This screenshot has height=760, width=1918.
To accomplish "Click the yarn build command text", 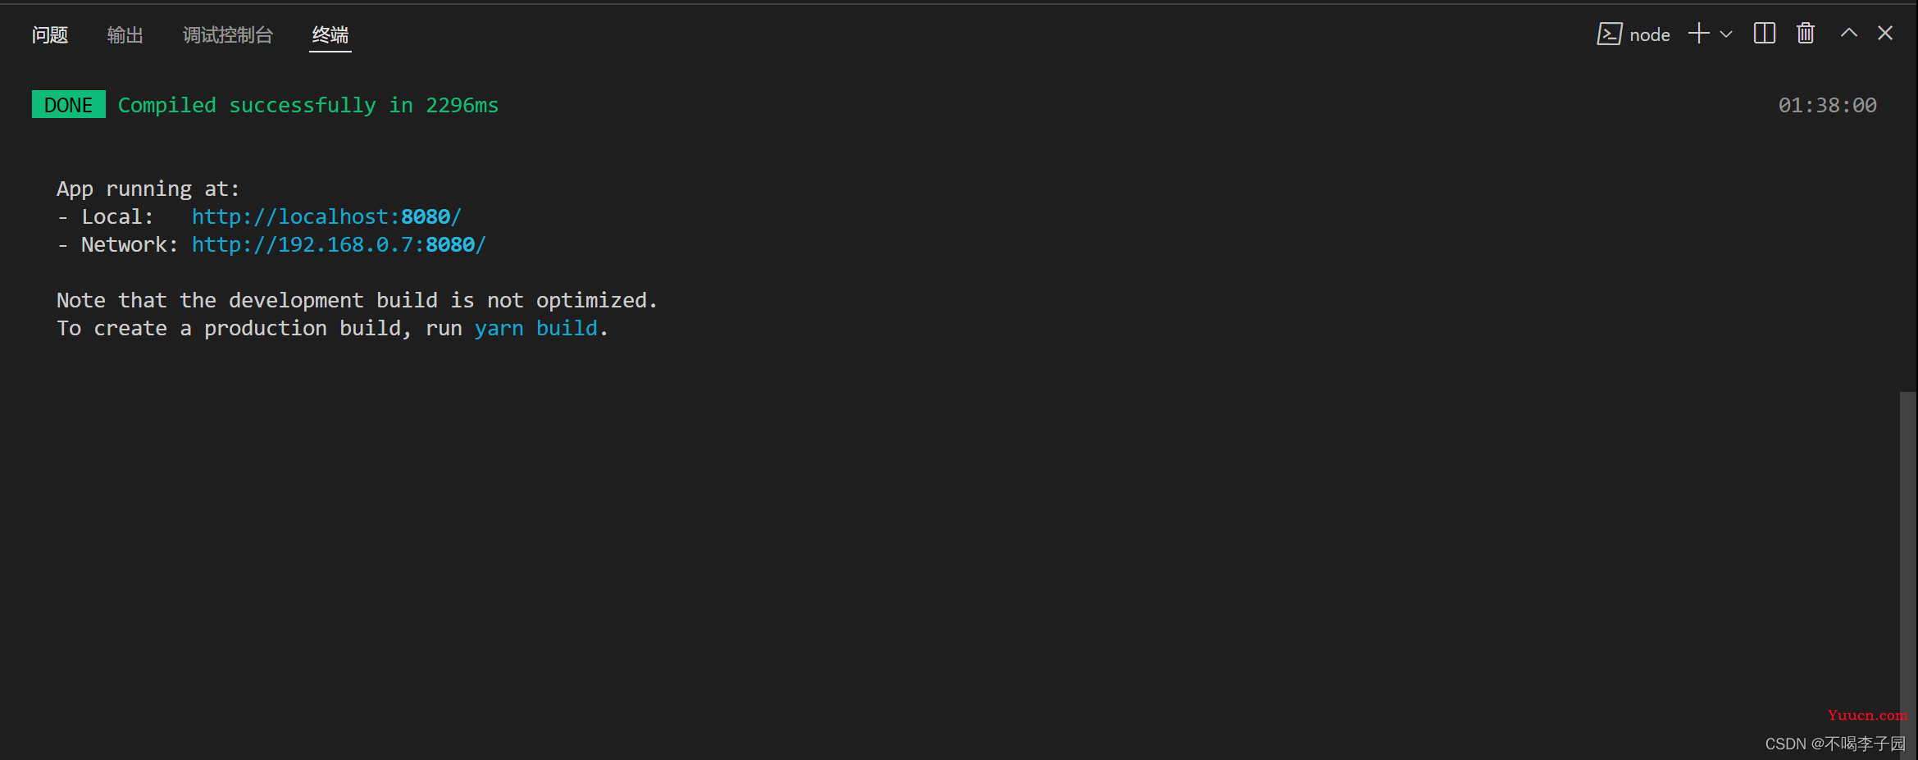I will (x=536, y=328).
